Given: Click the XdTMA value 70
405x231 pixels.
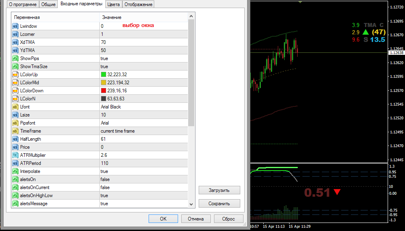Looking at the screenshot, I should tap(103, 42).
